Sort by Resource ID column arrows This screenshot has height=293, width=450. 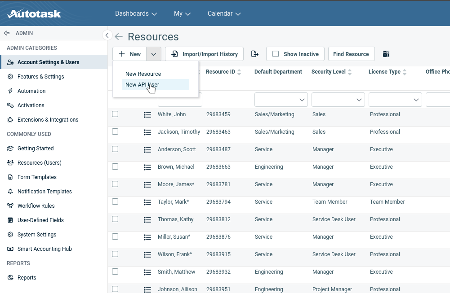coord(239,72)
